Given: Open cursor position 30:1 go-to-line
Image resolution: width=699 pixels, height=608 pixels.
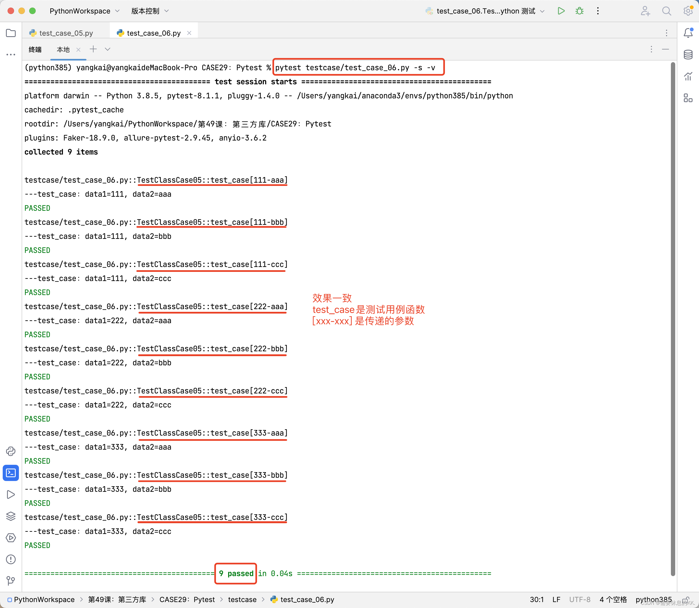Looking at the screenshot, I should point(537,600).
